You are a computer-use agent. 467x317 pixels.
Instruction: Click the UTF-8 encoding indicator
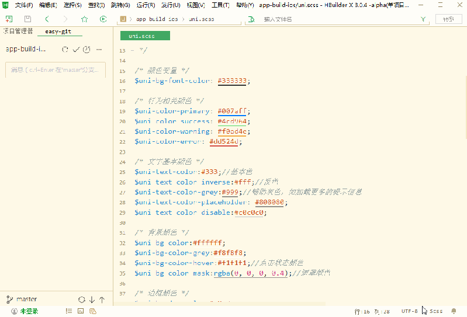tap(410, 311)
